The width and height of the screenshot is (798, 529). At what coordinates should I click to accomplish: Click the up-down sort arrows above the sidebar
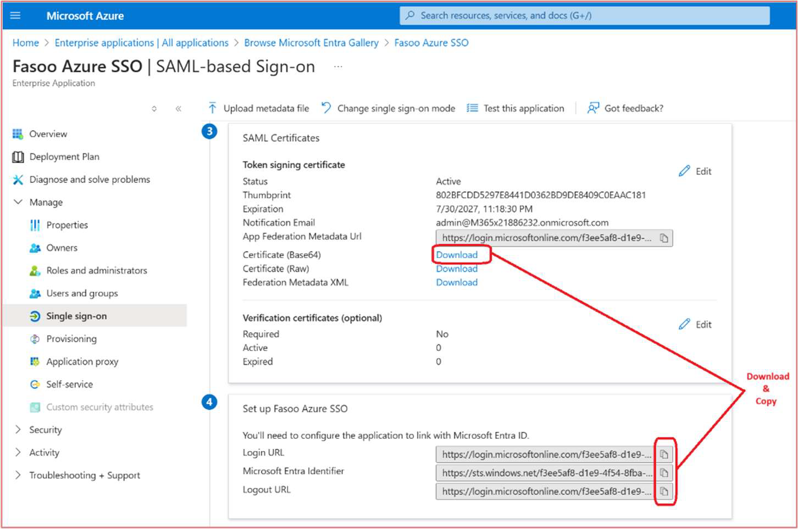click(x=154, y=109)
